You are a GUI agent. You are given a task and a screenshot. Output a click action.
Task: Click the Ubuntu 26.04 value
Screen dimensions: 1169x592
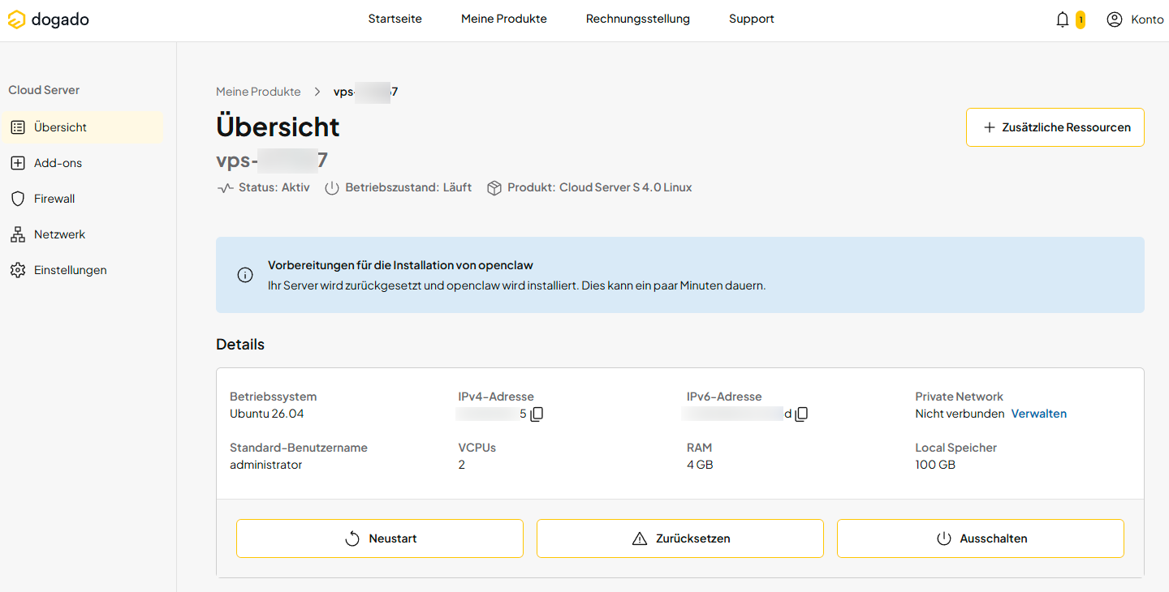[267, 414]
